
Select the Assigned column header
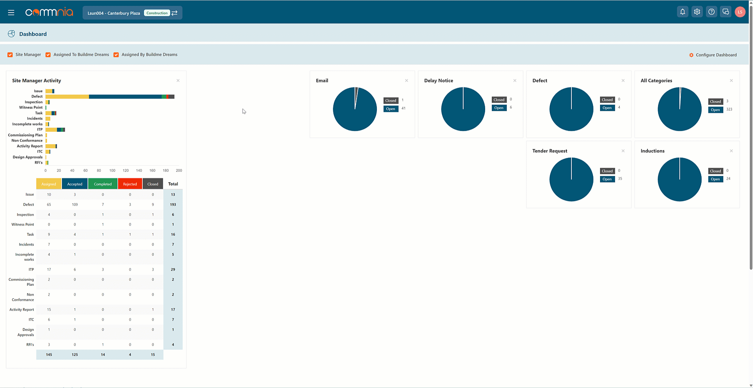(x=49, y=184)
